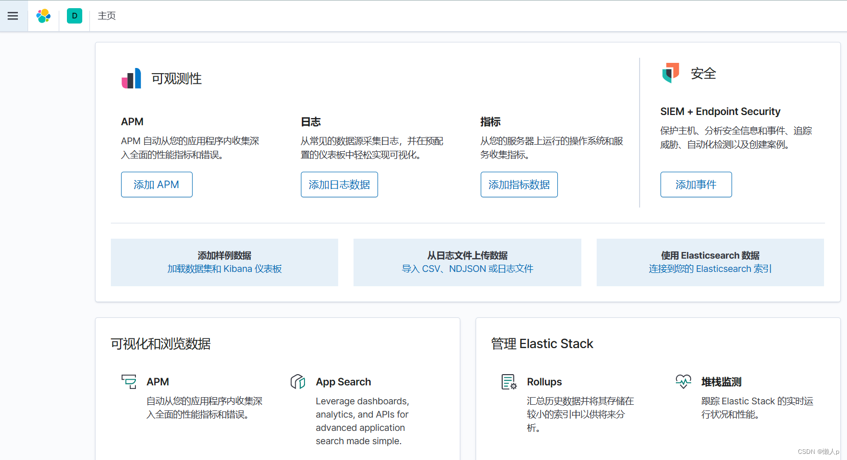Click the 从日志文件上传数据 card title

(467, 256)
